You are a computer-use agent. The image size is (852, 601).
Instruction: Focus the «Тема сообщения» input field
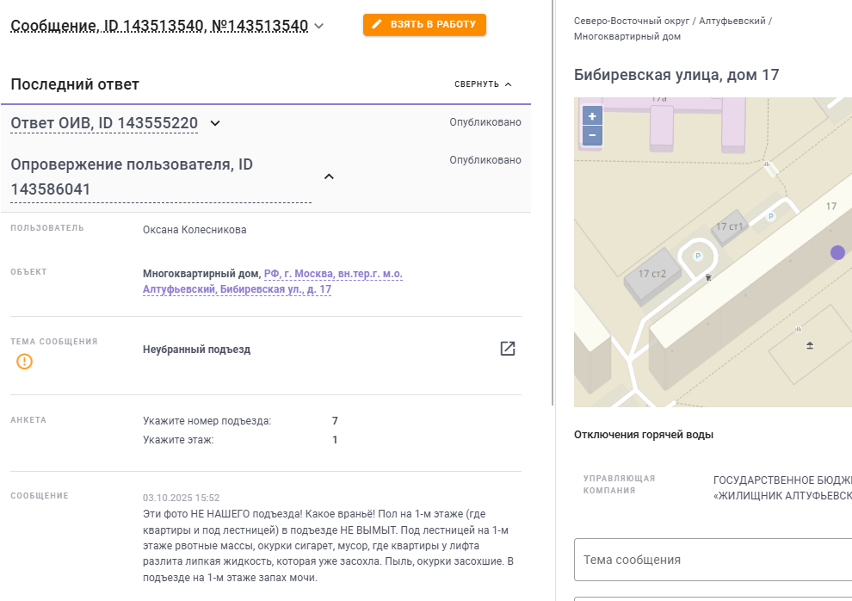(713, 560)
